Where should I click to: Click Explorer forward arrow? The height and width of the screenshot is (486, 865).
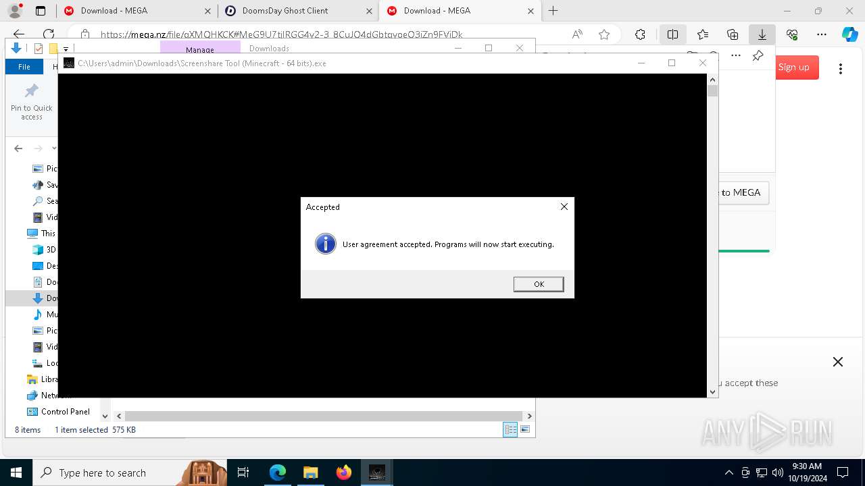pos(38,148)
